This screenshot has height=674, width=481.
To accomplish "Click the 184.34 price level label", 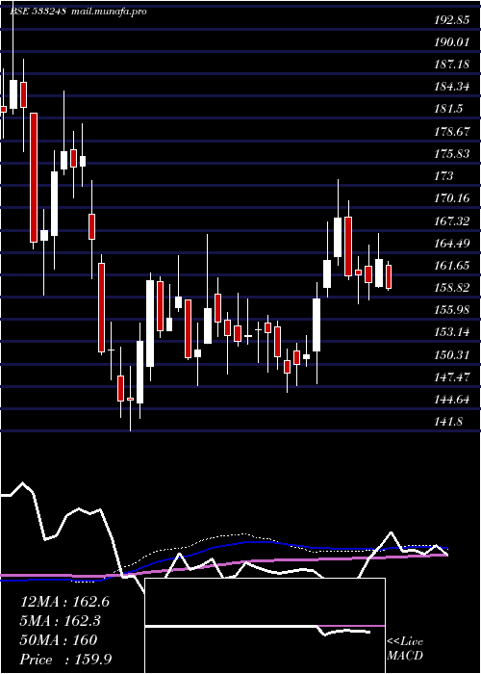I will pos(451,87).
